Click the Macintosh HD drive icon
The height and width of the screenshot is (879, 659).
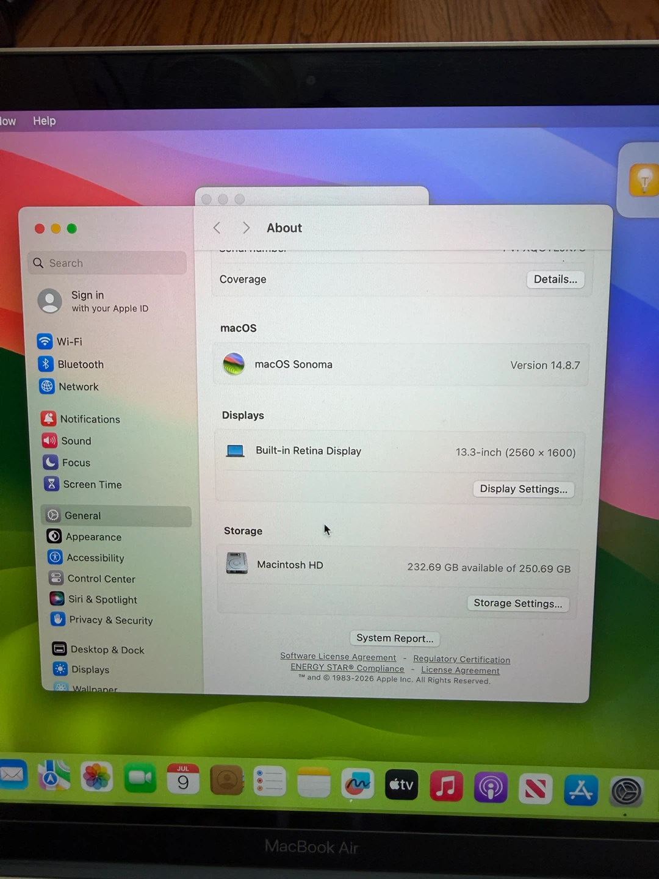pyautogui.click(x=237, y=563)
